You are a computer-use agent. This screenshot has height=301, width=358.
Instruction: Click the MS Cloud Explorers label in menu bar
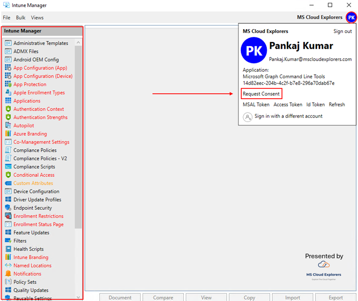click(320, 17)
